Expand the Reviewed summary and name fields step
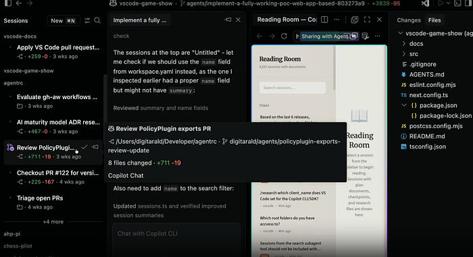 [x=161, y=108]
